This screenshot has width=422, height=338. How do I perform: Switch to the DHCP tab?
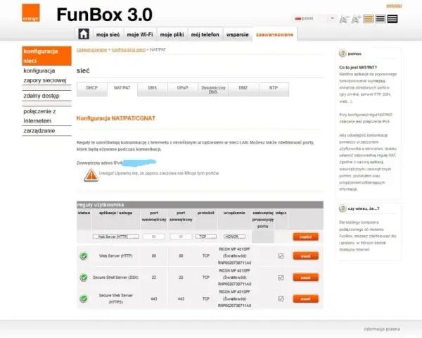[91, 89]
